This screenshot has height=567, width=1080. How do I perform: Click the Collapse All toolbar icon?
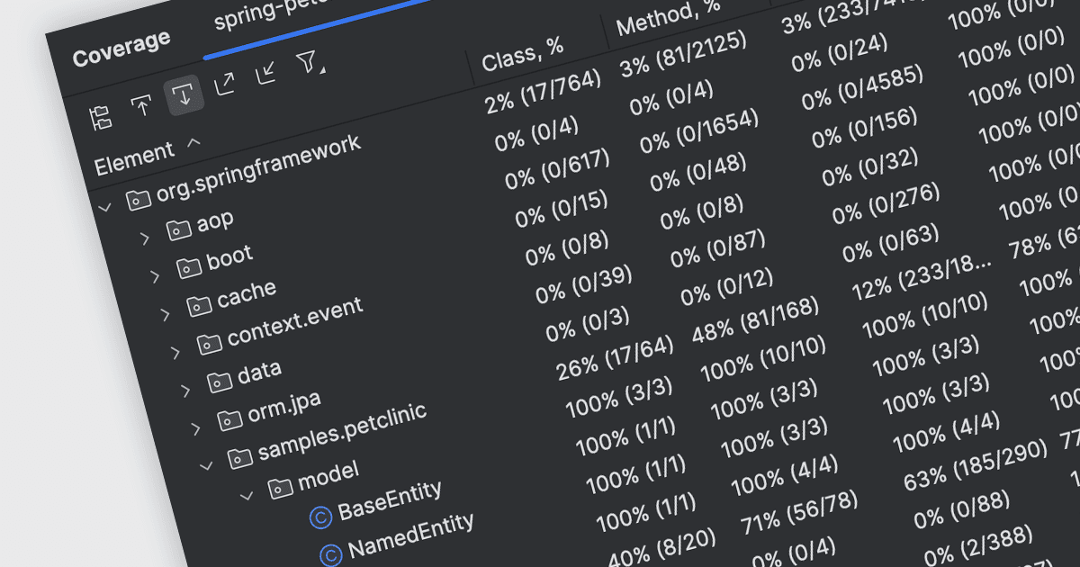tap(265, 72)
